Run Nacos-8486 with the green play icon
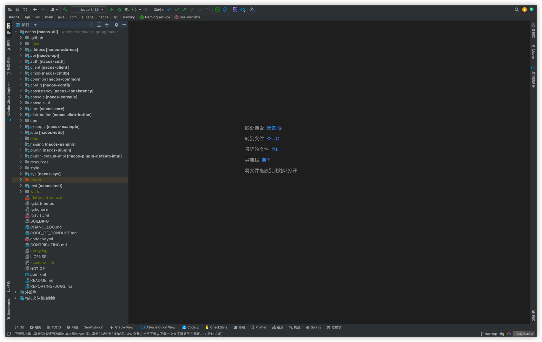 [x=112, y=9]
